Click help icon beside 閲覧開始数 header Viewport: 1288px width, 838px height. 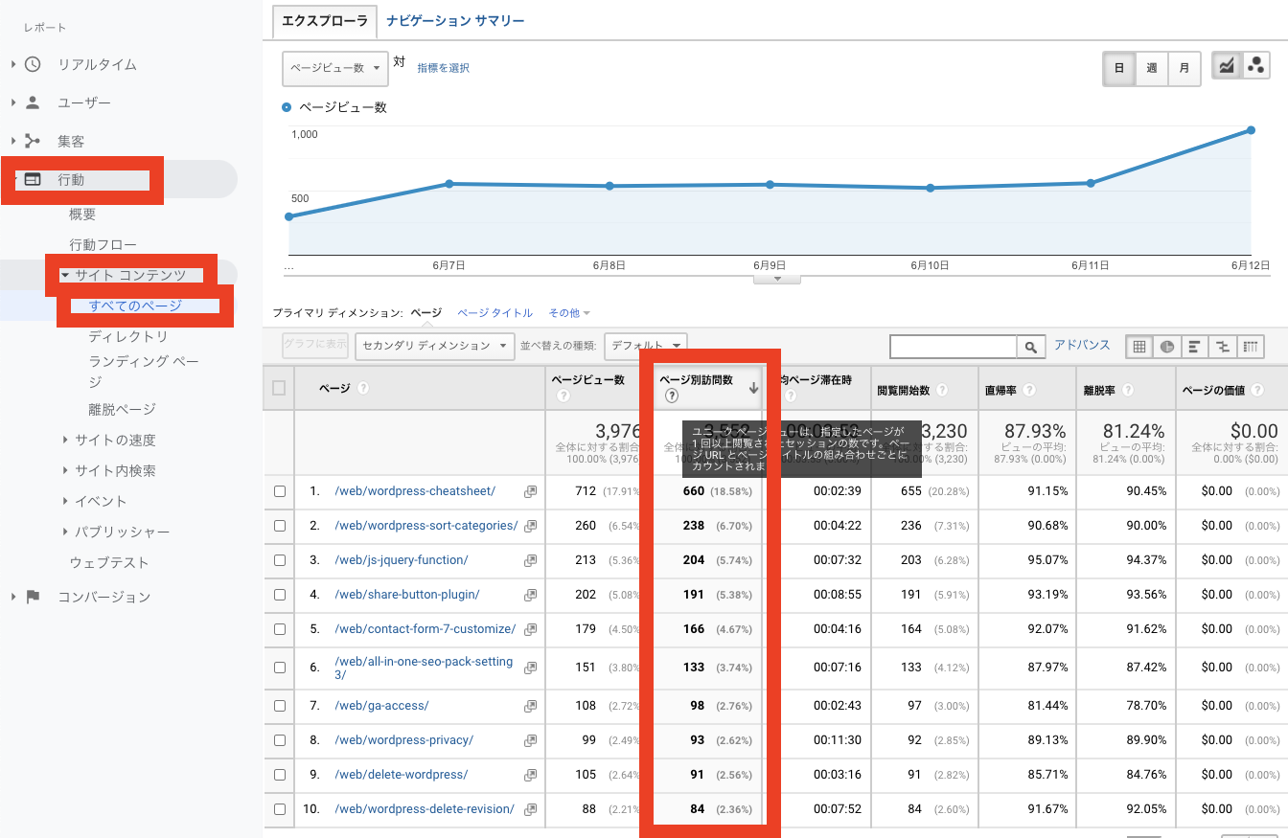(942, 391)
